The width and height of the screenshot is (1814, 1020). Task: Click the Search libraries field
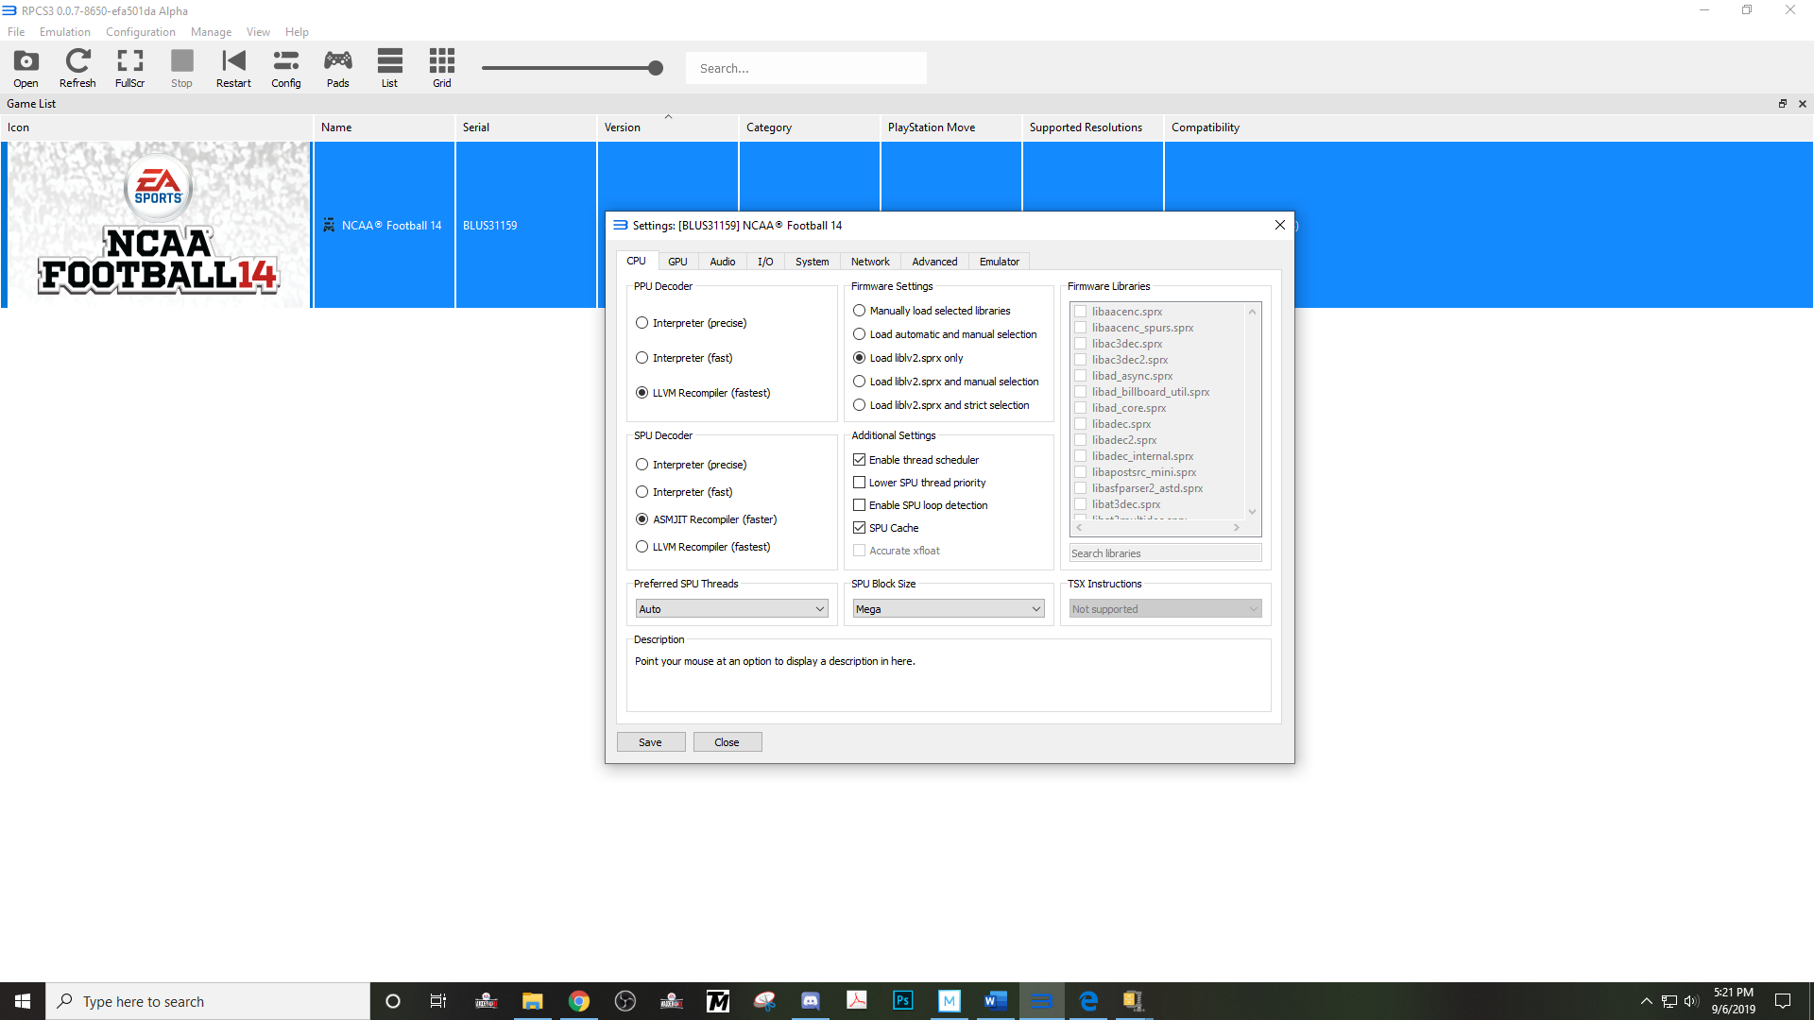1165,553
